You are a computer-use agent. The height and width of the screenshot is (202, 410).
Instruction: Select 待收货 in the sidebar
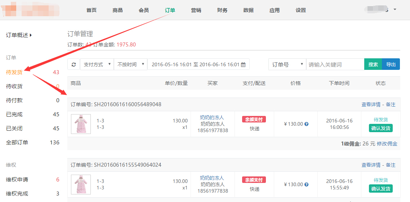click(x=14, y=86)
